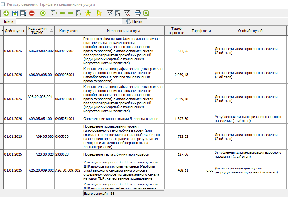
Task: Click the Print icon
Action: pyautogui.click(x=138, y=13)
